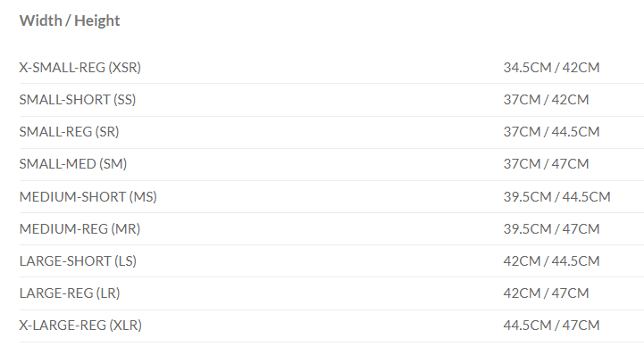
Task: Pick the X-LARGE-REG (XLR) size label
Action: (80, 326)
